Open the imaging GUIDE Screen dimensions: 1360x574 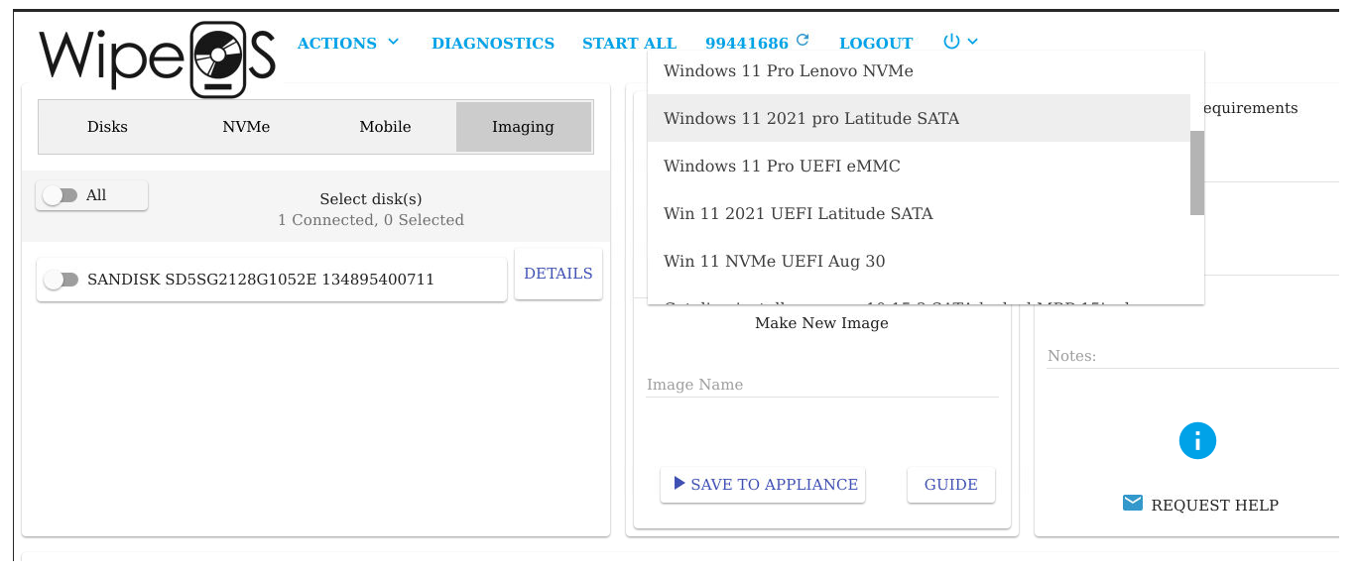click(x=951, y=485)
